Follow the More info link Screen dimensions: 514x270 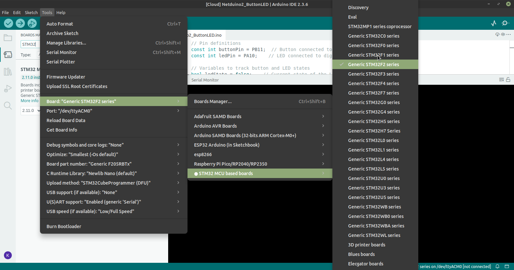(x=30, y=101)
